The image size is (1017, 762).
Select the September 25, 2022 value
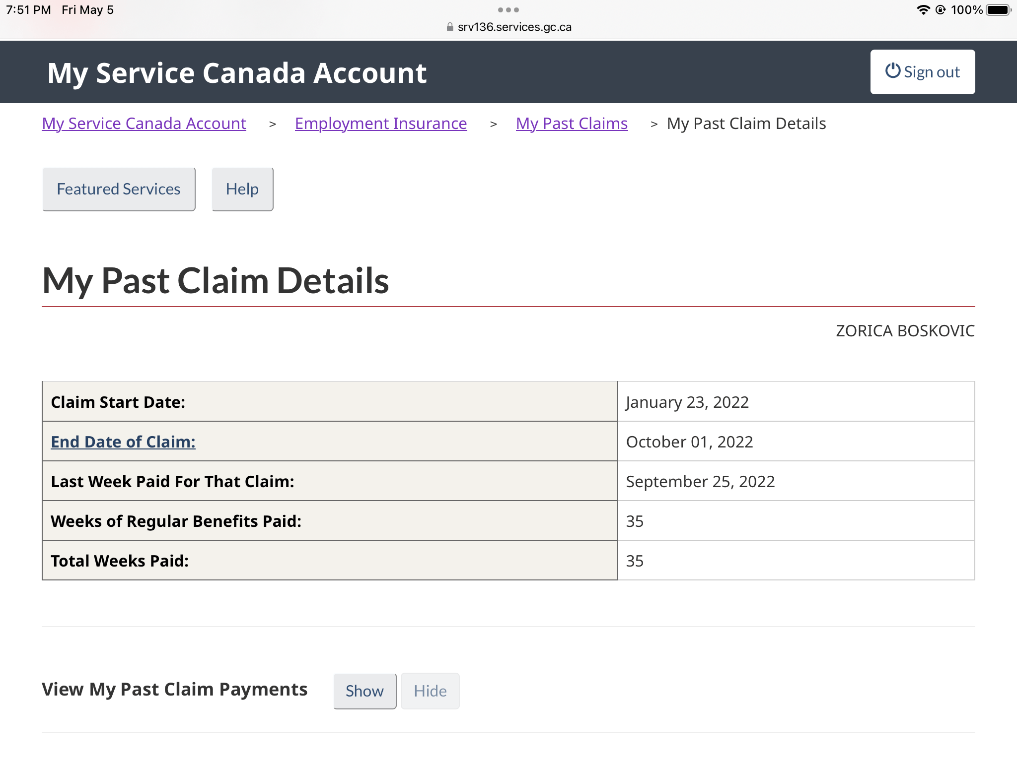tap(700, 481)
